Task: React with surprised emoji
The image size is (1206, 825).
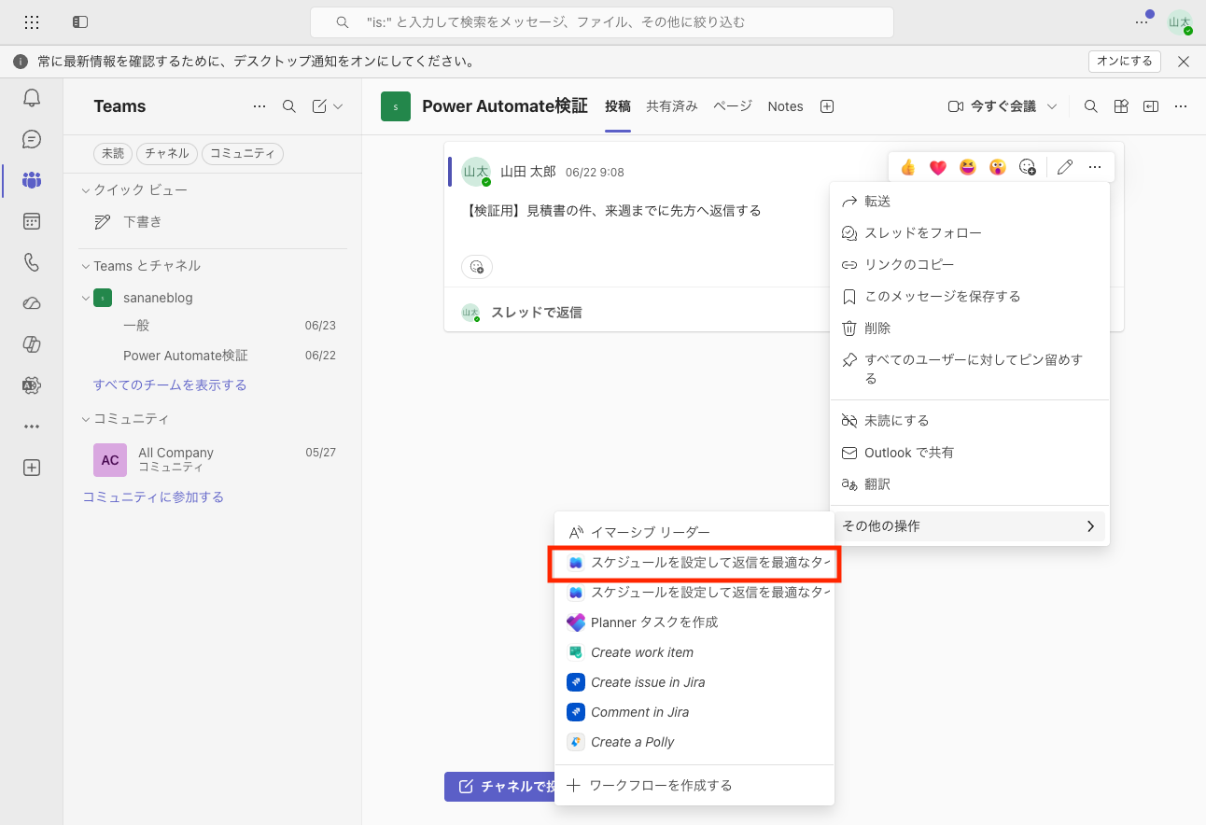Action: [998, 167]
